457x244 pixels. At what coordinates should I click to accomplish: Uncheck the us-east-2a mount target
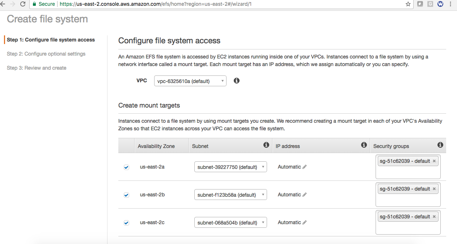tap(126, 167)
